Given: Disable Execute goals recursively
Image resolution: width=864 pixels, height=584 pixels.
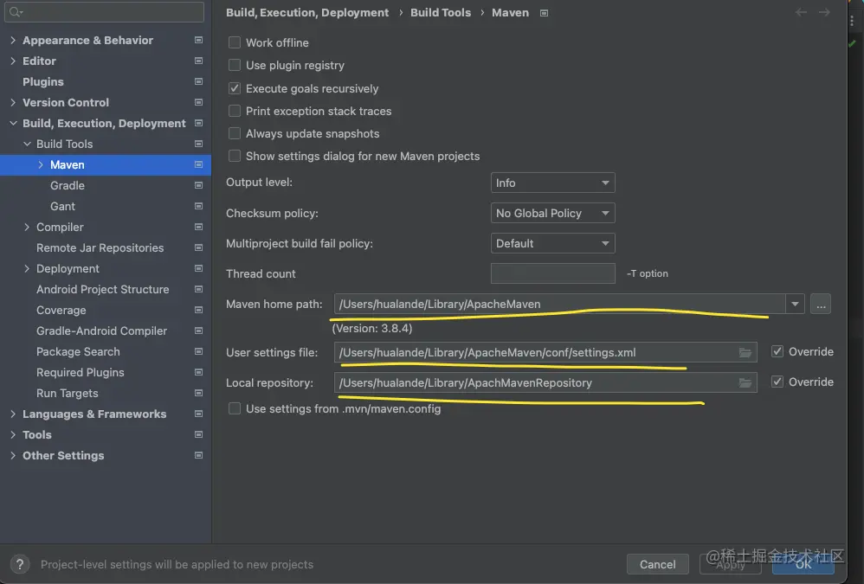Looking at the screenshot, I should point(235,88).
